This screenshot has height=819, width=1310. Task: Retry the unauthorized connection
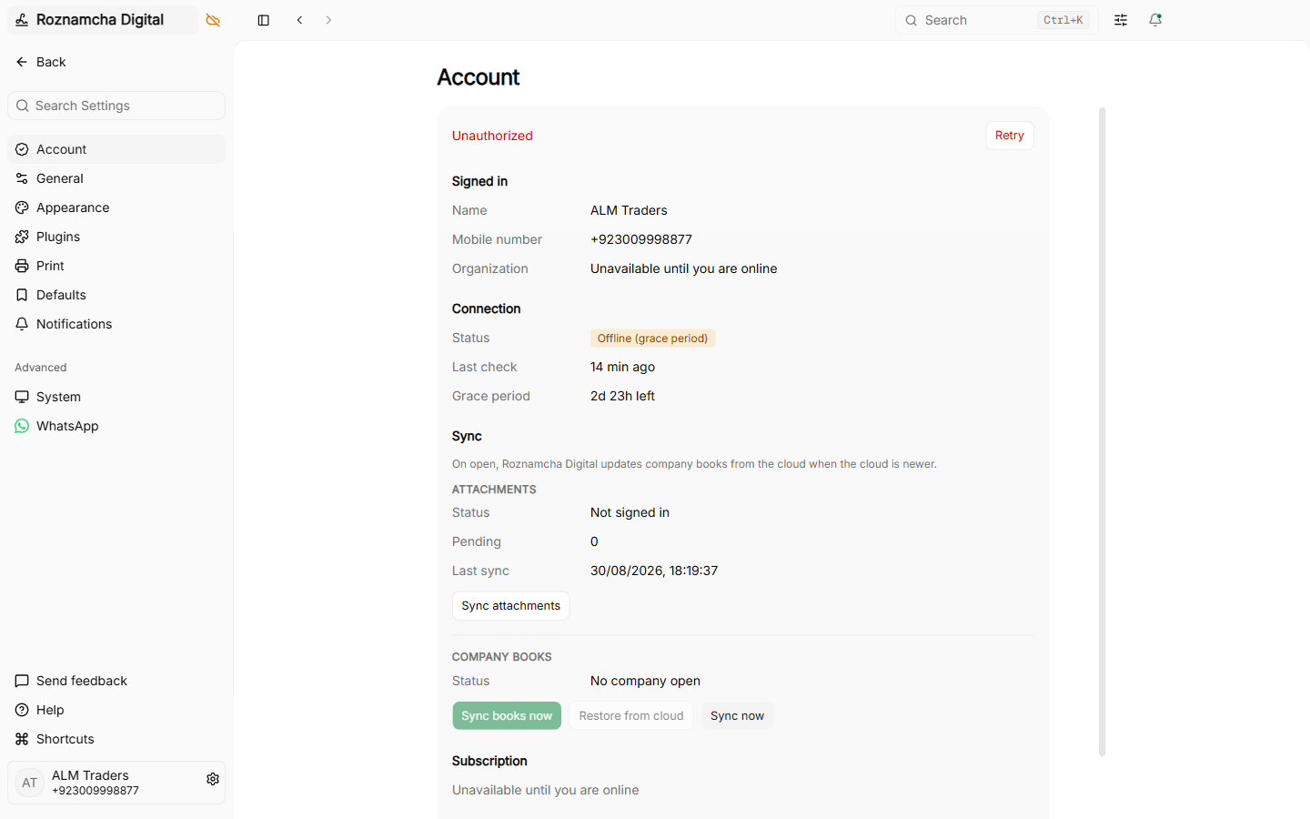click(1010, 136)
